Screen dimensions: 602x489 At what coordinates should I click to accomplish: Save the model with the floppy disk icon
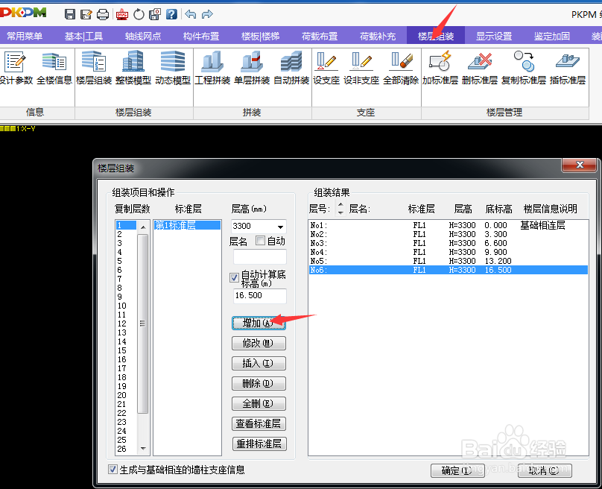point(70,15)
